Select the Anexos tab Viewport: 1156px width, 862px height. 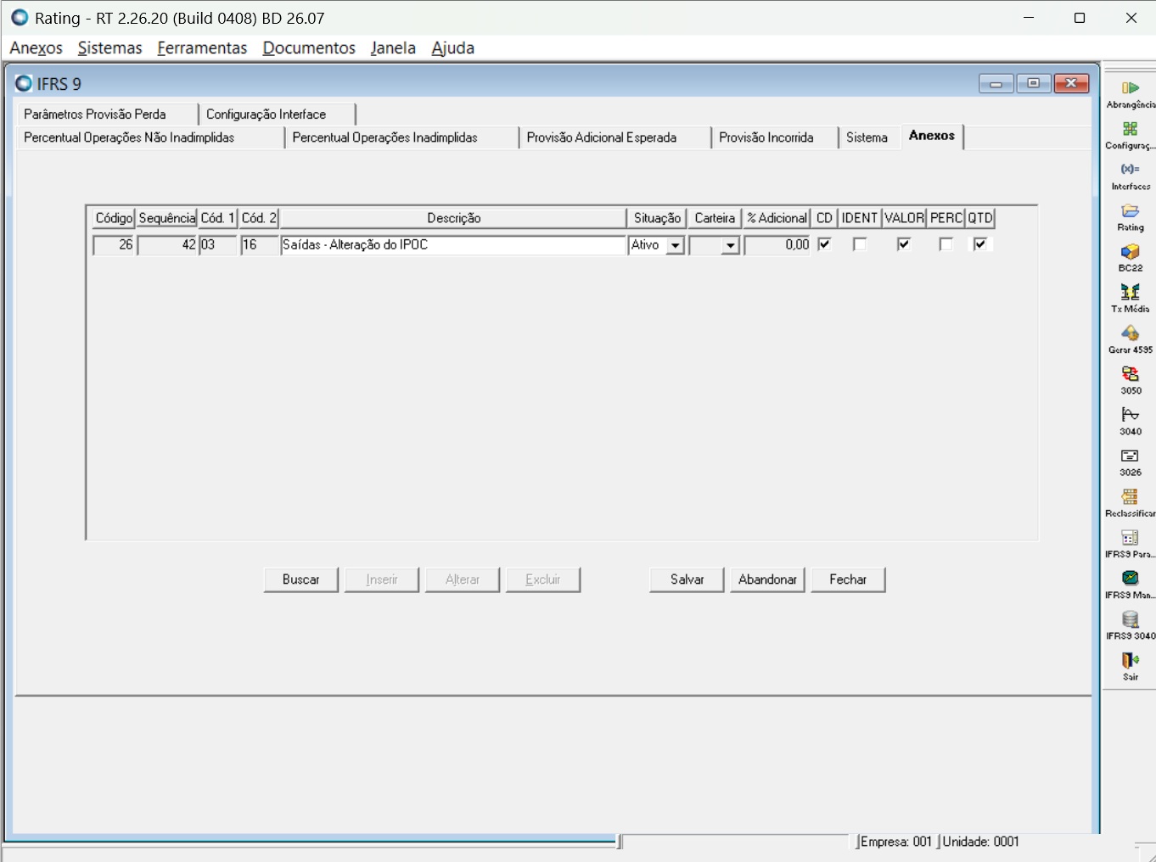click(932, 136)
